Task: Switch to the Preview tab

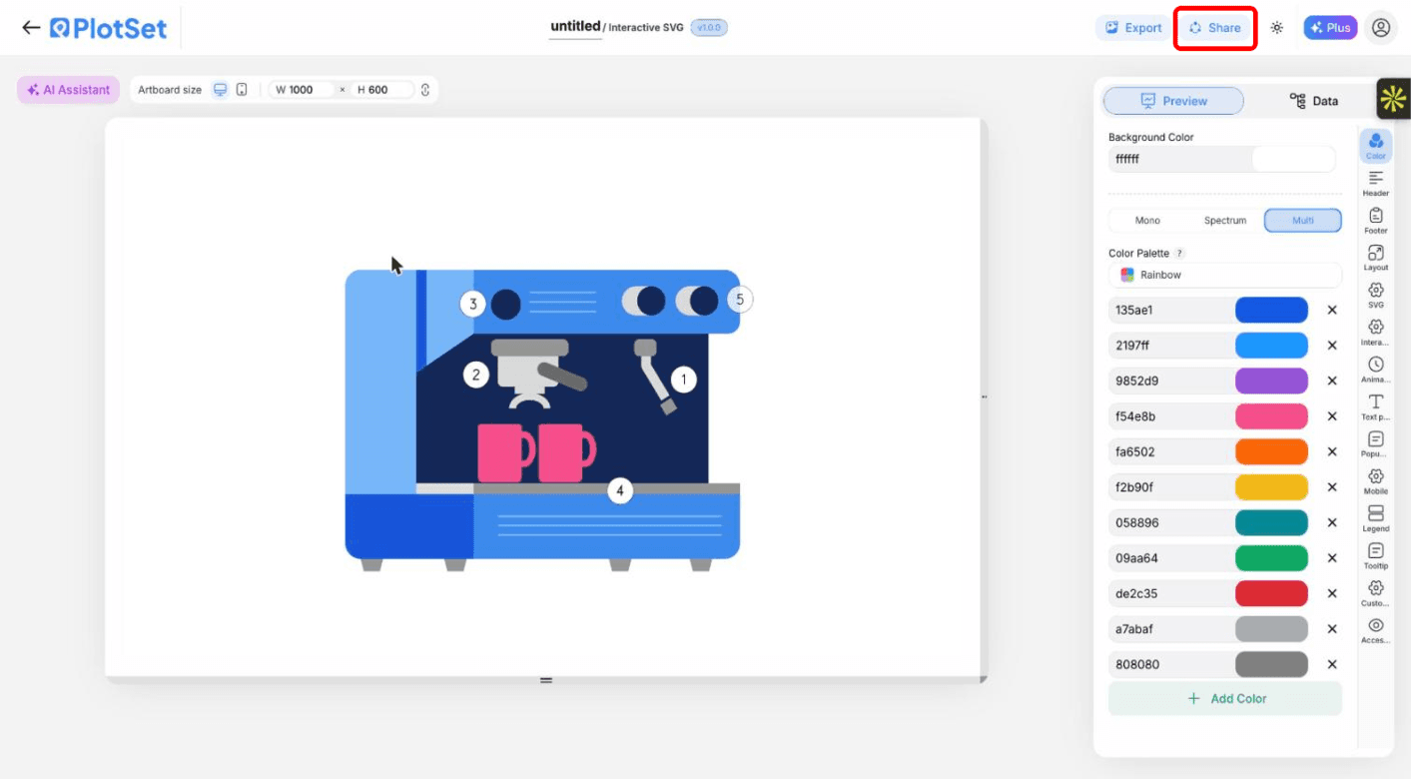Action: point(1173,101)
